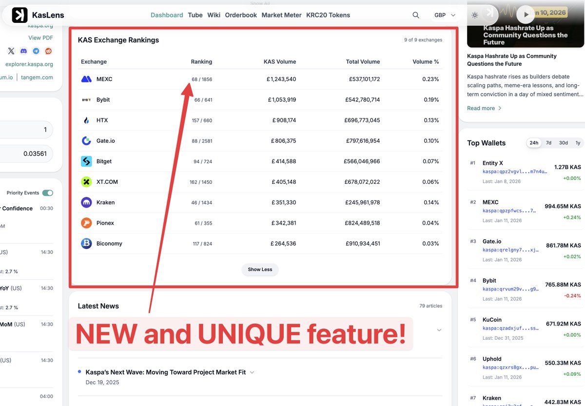585x406 pixels.
Task: Click the Bybit exchange logo
Action: (86, 99)
